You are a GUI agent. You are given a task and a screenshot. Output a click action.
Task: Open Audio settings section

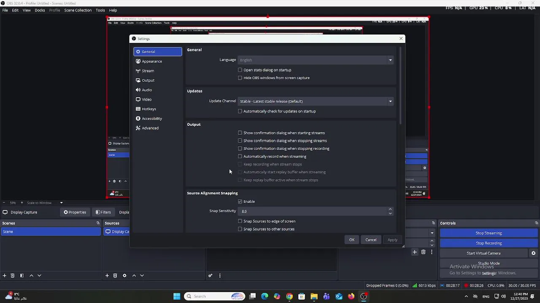pos(158,90)
